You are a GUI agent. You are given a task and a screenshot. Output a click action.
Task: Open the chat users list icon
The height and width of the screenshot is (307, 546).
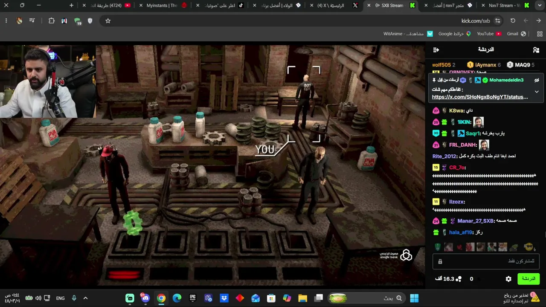point(536,50)
